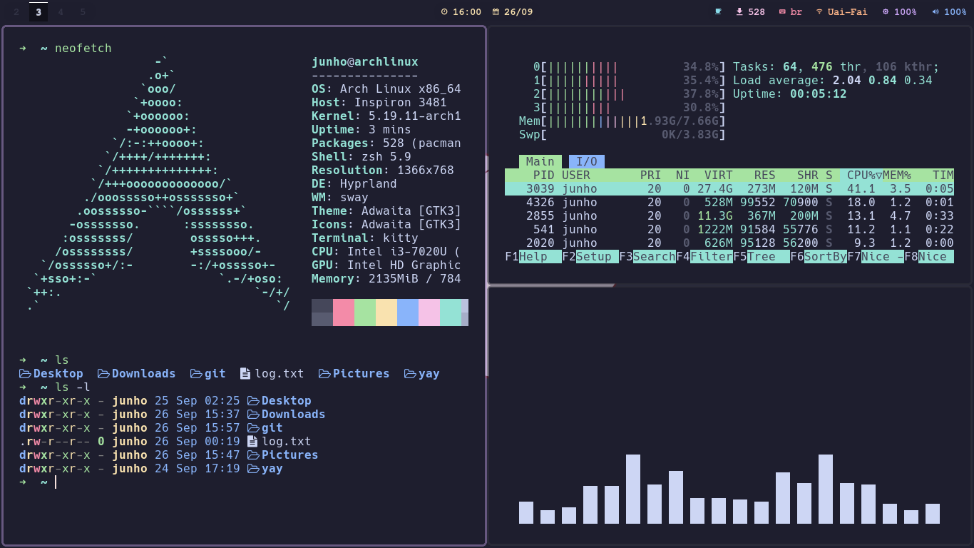Switch to workspace 5
This screenshot has width=974, height=548.
coord(83,11)
